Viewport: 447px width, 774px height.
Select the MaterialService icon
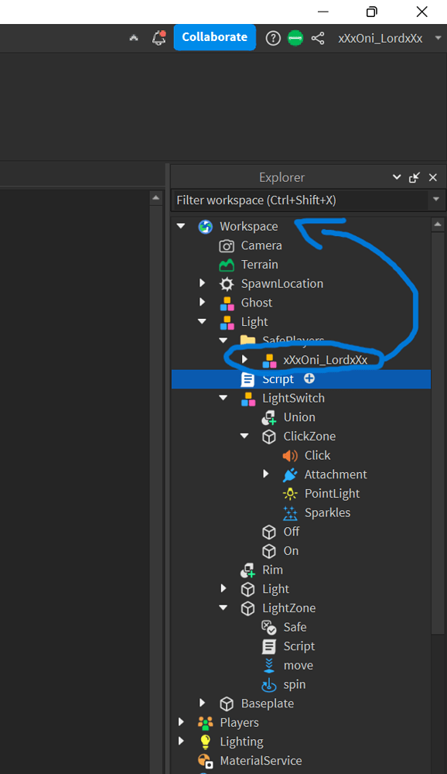[205, 761]
